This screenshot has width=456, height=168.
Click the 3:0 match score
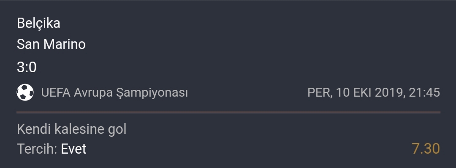point(27,67)
